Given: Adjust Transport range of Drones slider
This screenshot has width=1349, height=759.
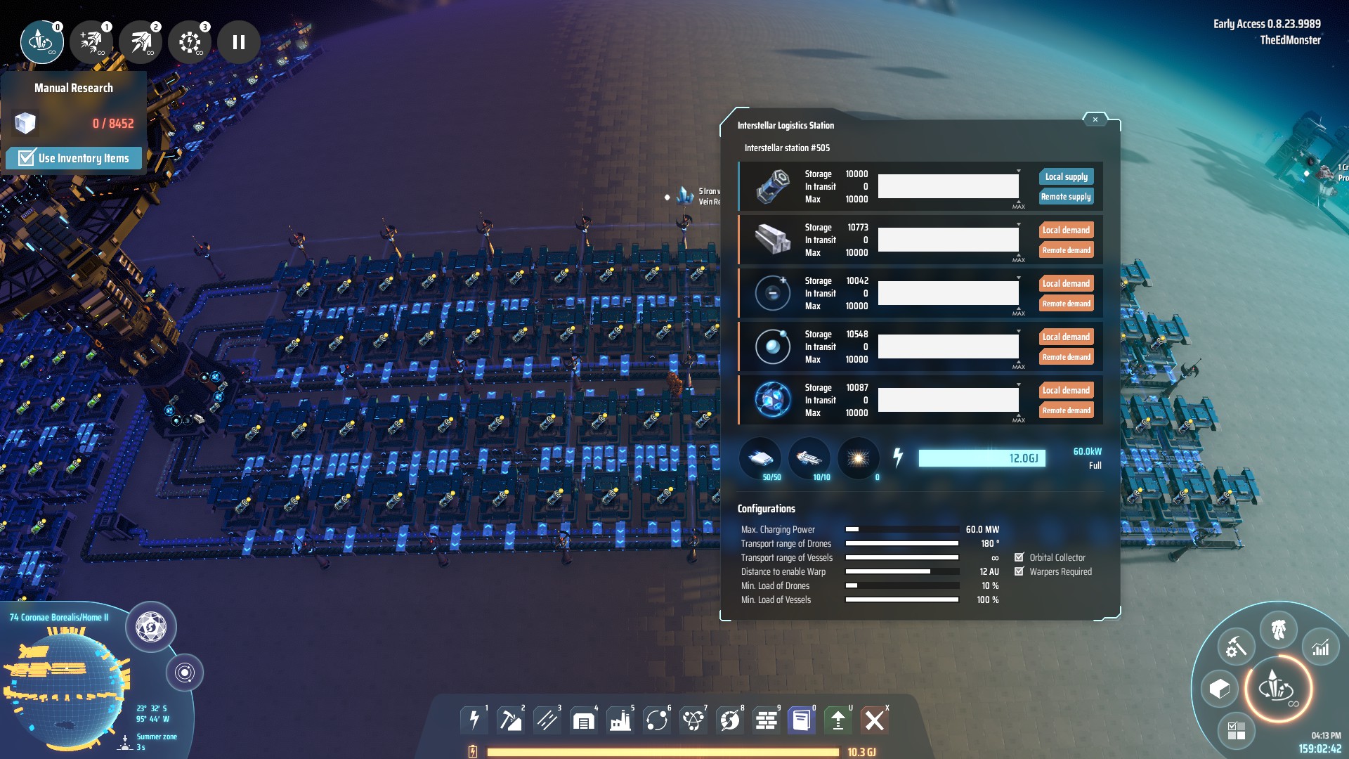Looking at the screenshot, I should pyautogui.click(x=902, y=543).
